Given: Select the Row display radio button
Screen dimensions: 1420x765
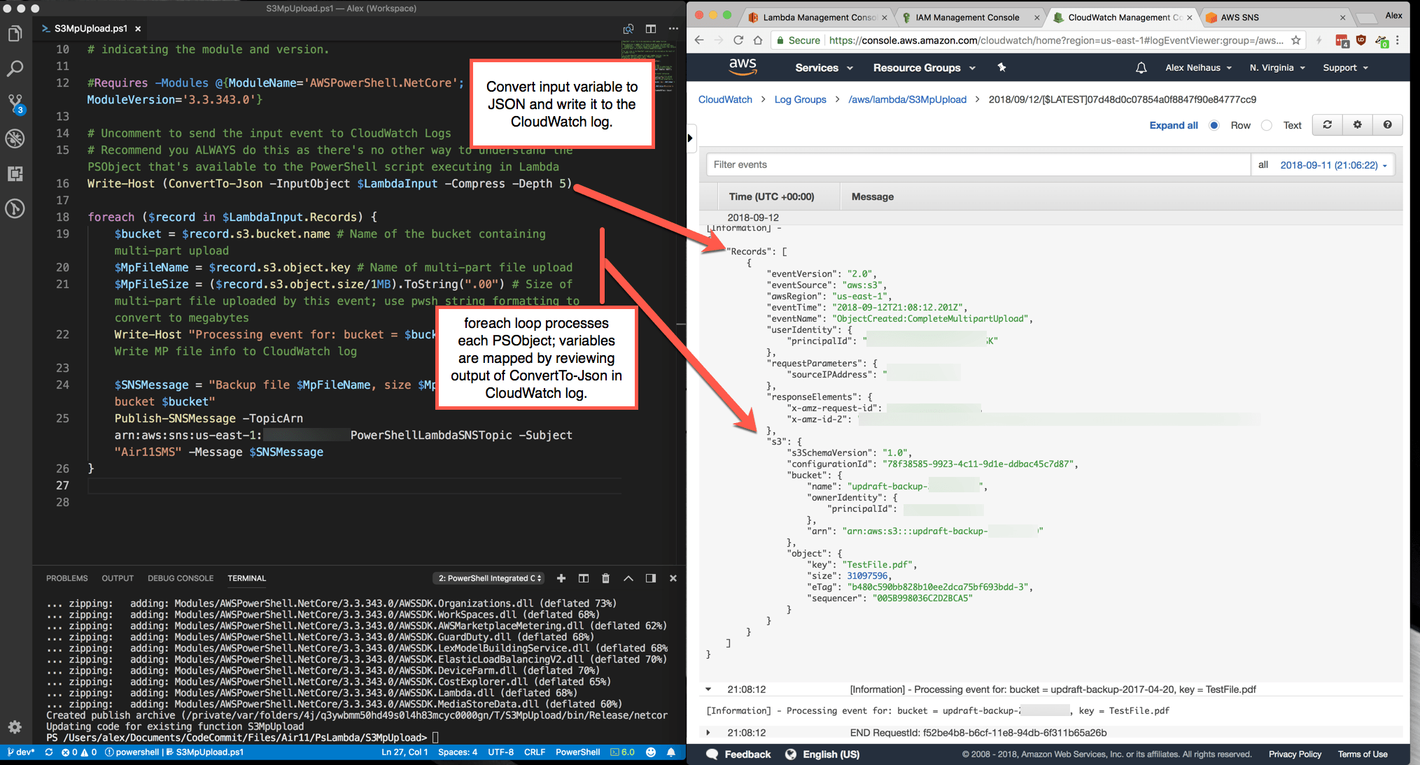Looking at the screenshot, I should pyautogui.click(x=1214, y=125).
